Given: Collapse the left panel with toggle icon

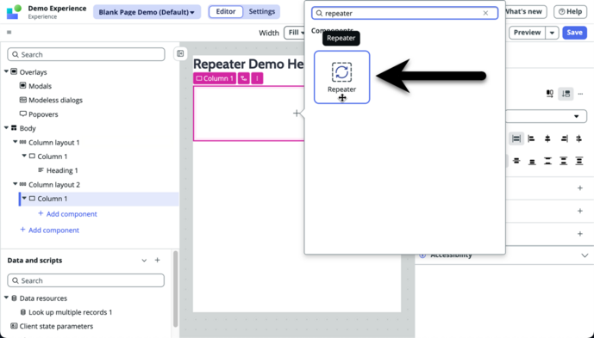Looking at the screenshot, I should pos(180,53).
